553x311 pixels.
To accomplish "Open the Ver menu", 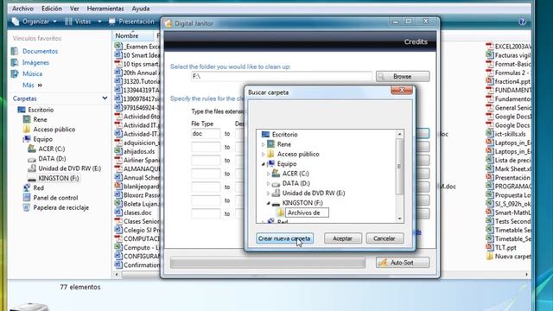I will (x=74, y=9).
